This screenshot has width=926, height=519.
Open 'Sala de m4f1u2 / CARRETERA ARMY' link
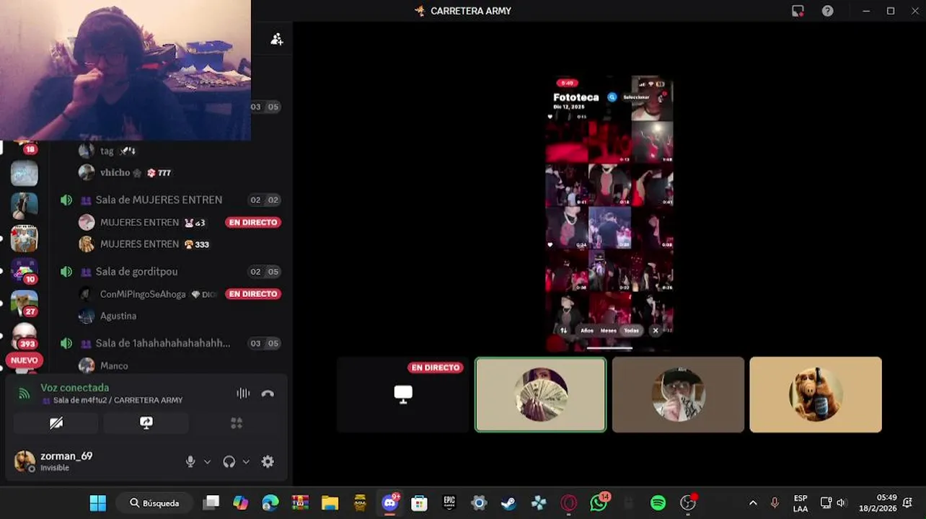pyautogui.click(x=118, y=400)
